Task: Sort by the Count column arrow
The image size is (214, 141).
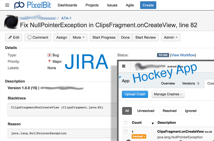Action: pyautogui.click(x=153, y=123)
